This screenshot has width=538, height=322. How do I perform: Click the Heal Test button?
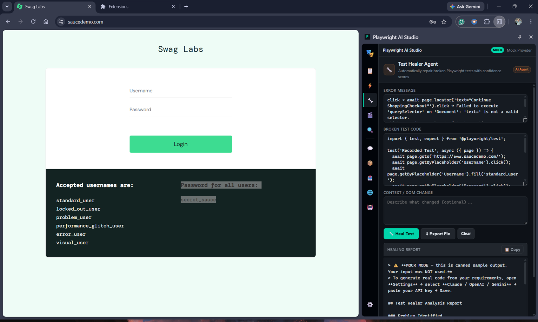(x=401, y=234)
